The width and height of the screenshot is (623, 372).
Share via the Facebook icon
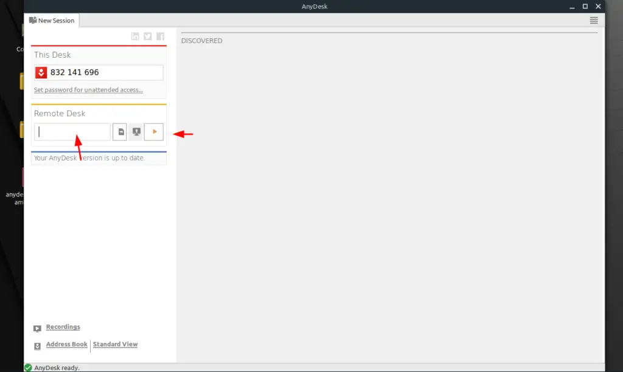160,36
